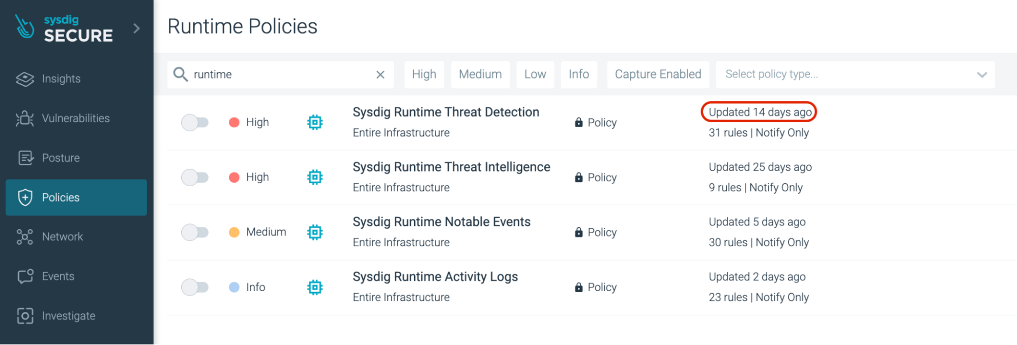This screenshot has width=1017, height=345.
Task: Open Vulnerabilities via its bug icon
Action: 24,119
